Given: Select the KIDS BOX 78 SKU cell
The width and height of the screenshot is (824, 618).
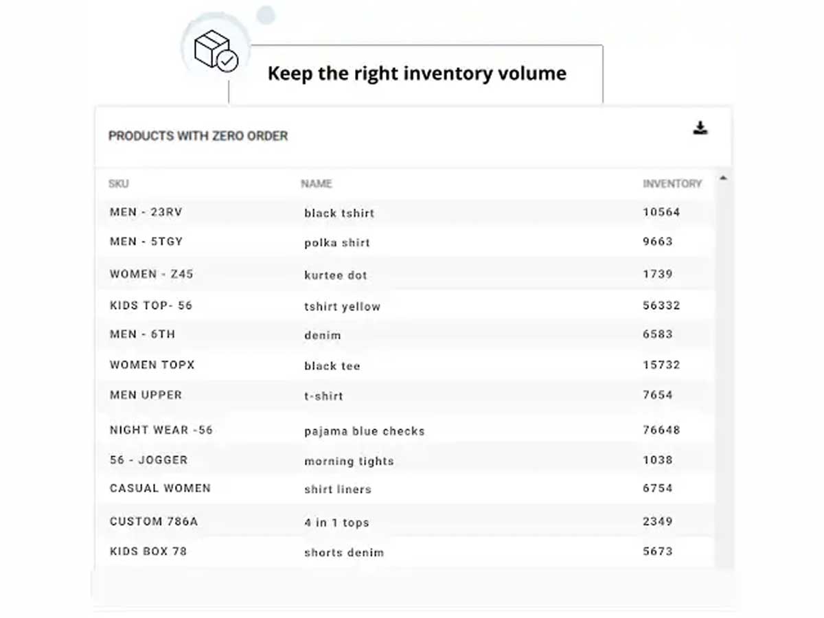Looking at the screenshot, I should [x=148, y=551].
